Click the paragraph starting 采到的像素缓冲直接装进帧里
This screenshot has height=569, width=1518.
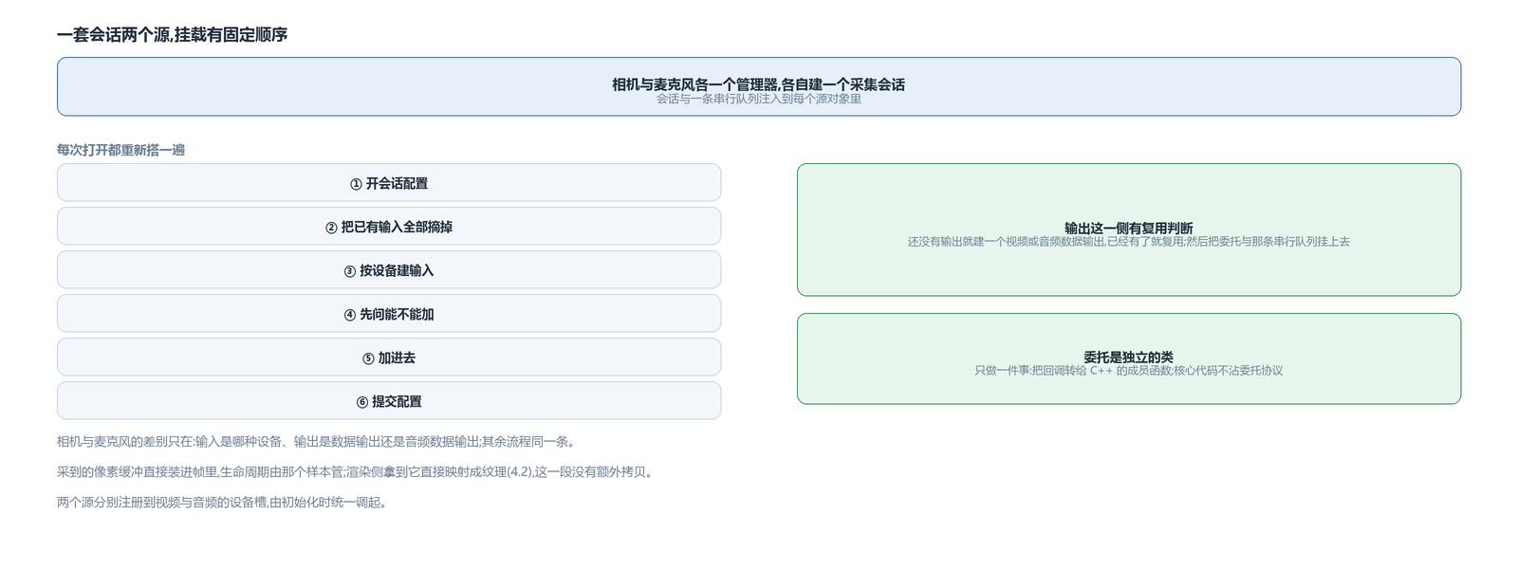(x=358, y=472)
